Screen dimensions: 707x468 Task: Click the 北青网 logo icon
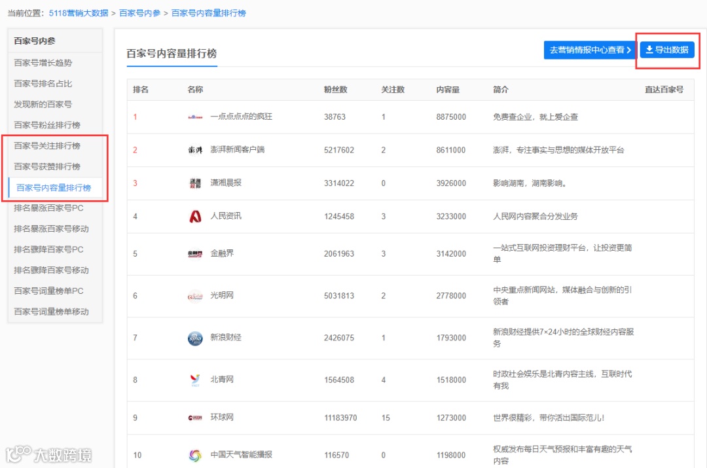coord(195,380)
